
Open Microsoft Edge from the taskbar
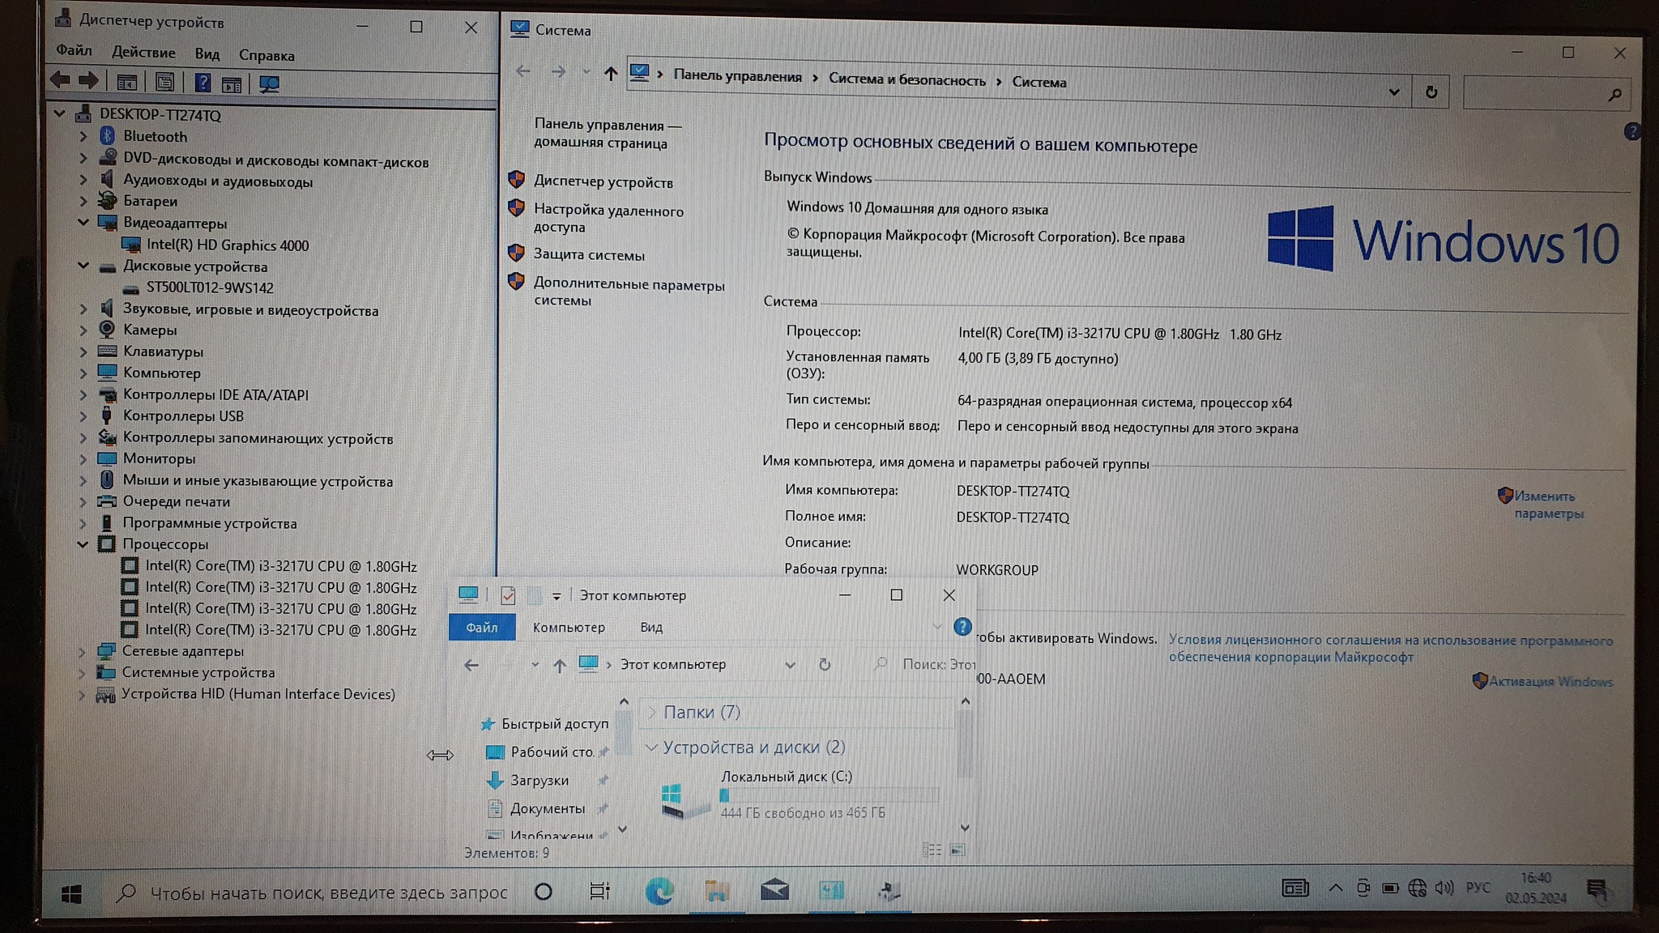(659, 892)
